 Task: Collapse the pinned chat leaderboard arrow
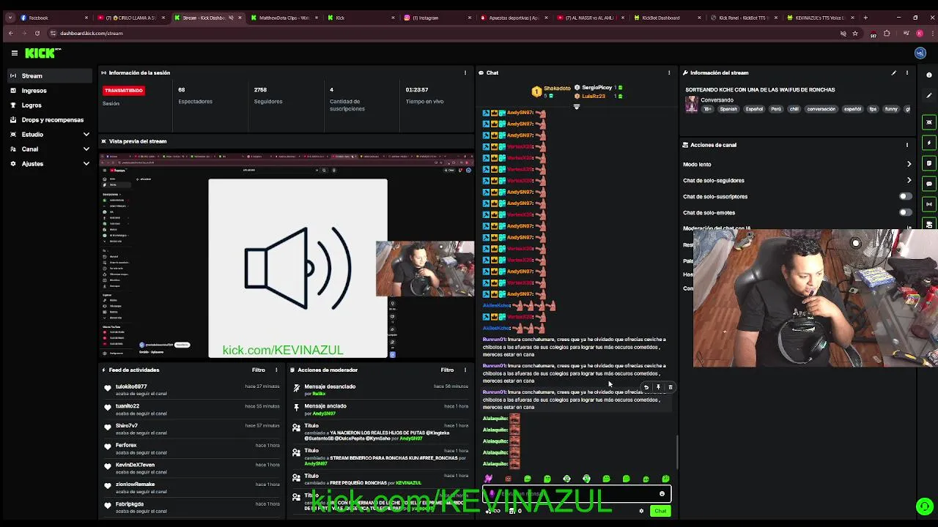(576, 107)
